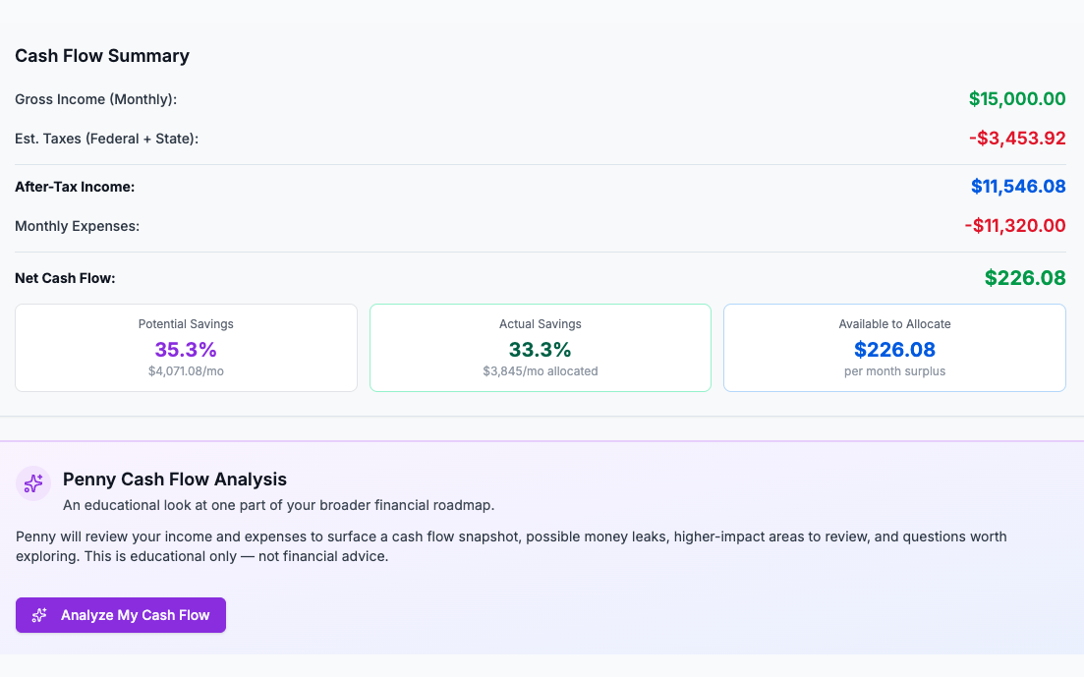Click the Penny sparkle icon beside the analysis heading

click(x=33, y=483)
